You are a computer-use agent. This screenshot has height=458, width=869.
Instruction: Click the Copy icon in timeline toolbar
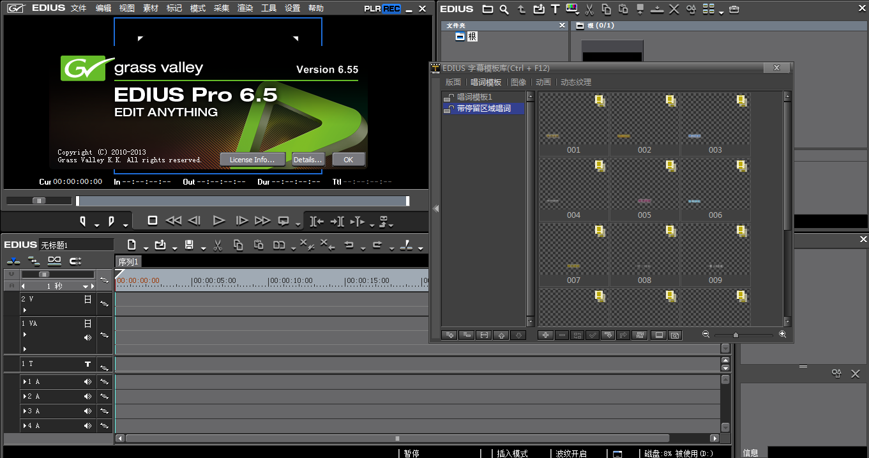click(238, 245)
